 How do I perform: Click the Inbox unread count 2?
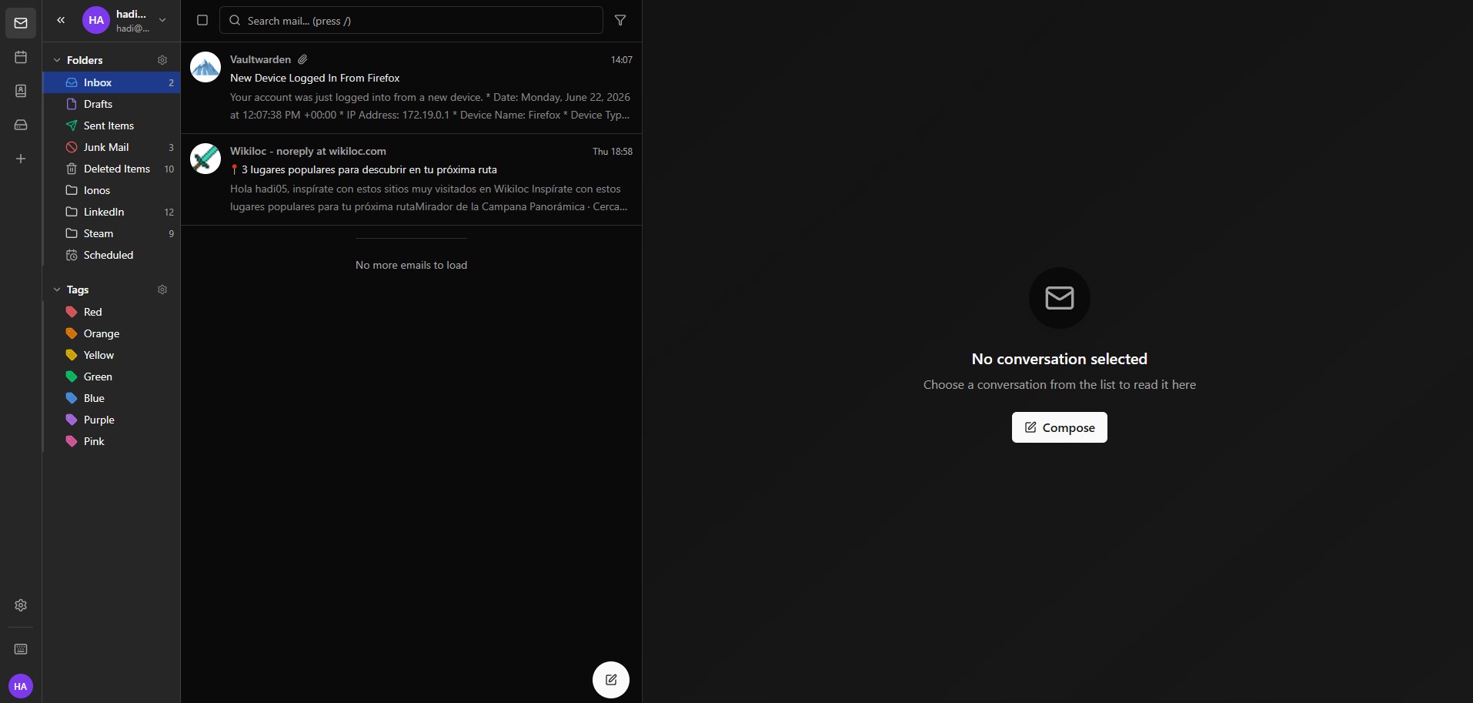pyautogui.click(x=171, y=83)
